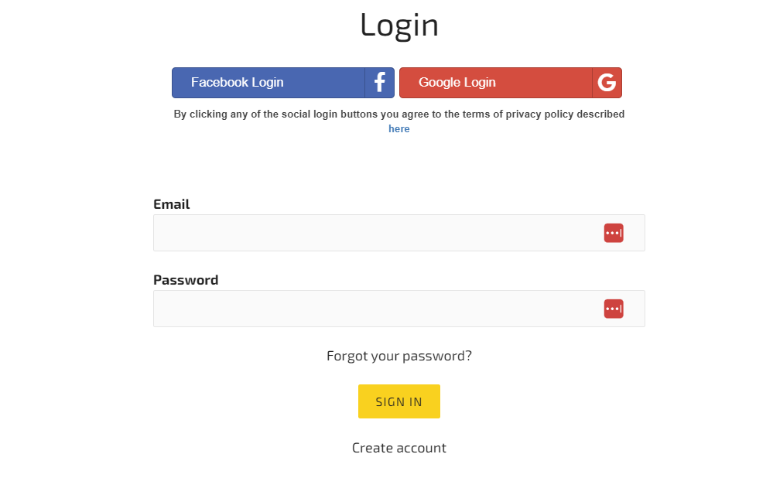Click the bold 'Email' field label
This screenshot has height=495, width=773.
coord(172,204)
